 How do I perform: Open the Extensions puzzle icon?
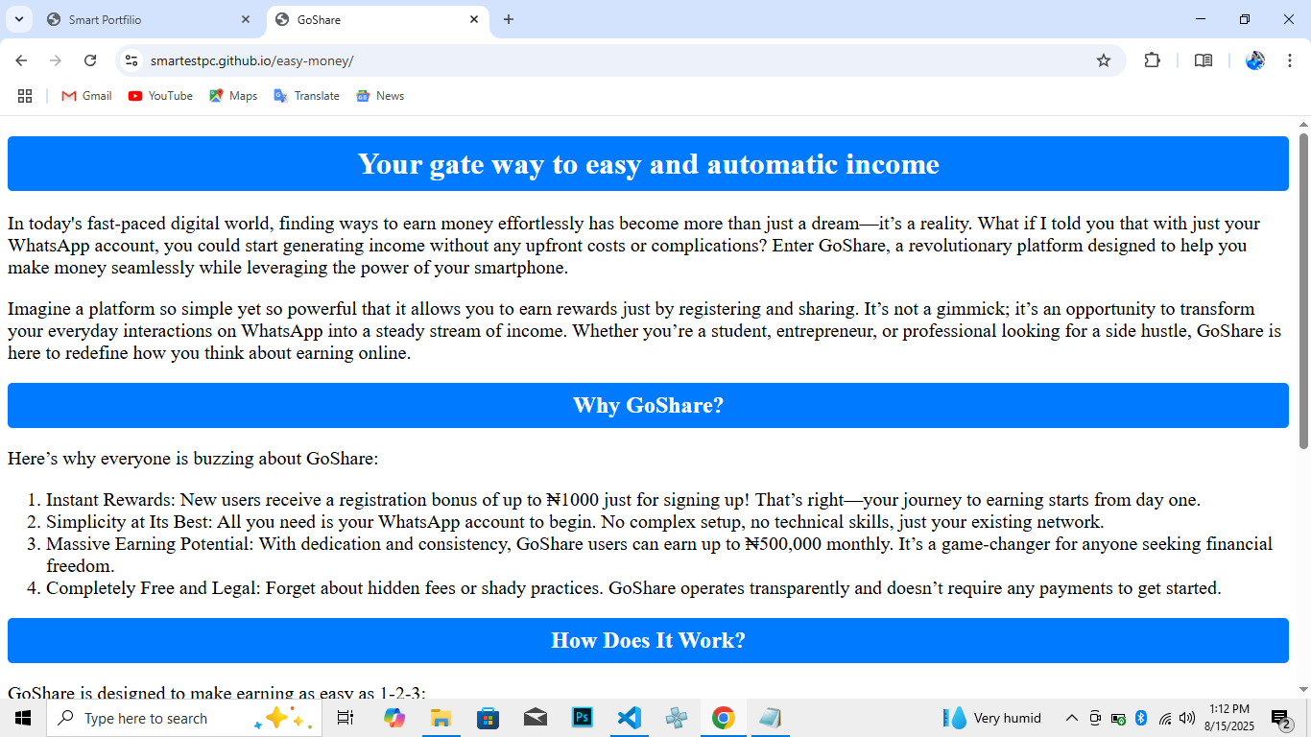1152,60
